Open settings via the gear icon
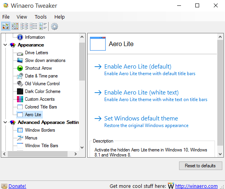225x189 pixels. coord(54,26)
